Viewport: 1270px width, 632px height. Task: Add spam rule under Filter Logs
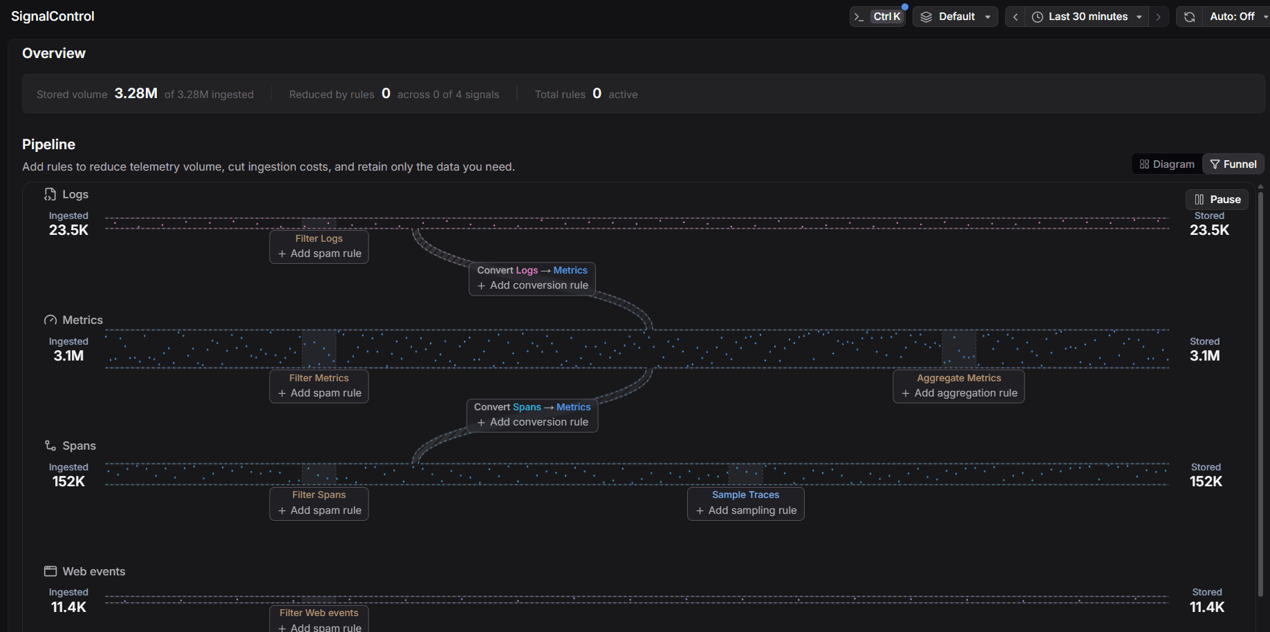[319, 253]
